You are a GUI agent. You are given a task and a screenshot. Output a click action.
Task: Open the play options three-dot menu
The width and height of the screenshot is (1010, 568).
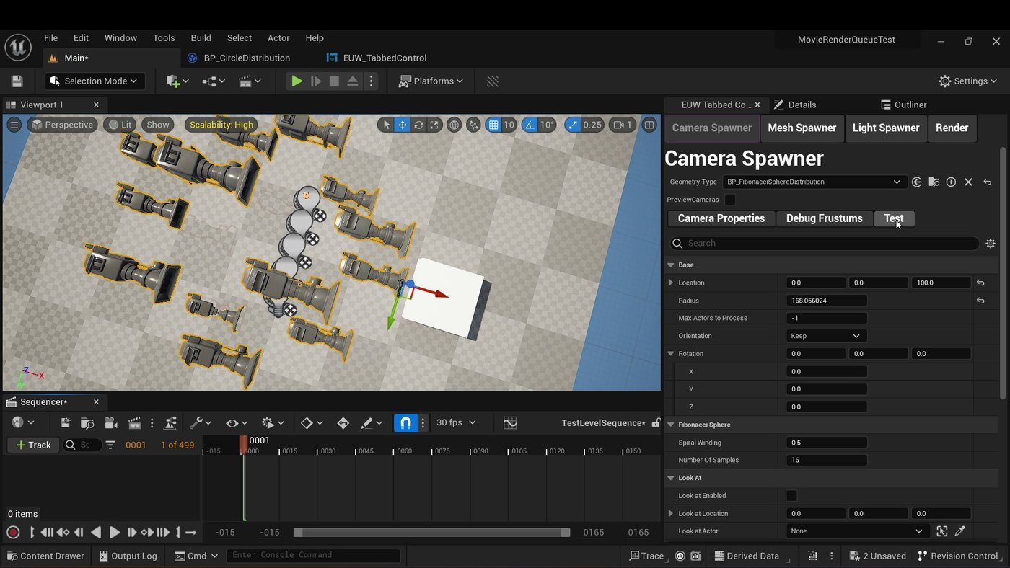[x=372, y=81]
